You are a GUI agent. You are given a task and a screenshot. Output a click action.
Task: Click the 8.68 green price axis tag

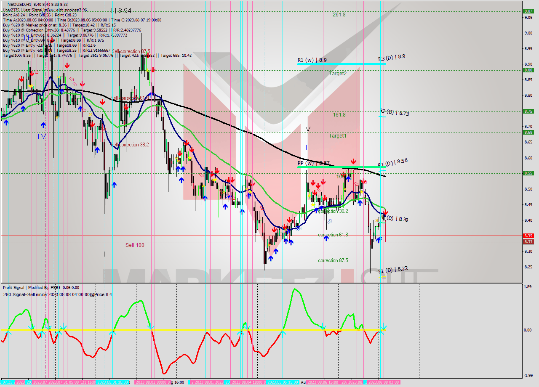[x=528, y=132]
